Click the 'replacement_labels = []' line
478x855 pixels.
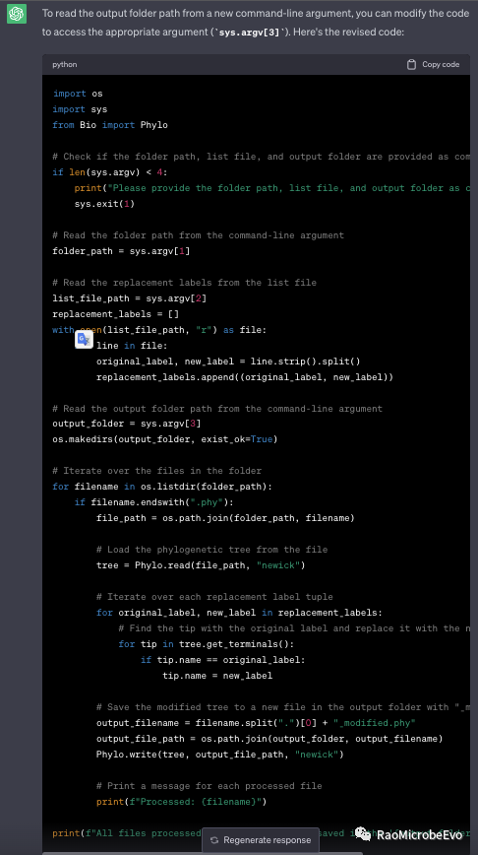click(115, 314)
